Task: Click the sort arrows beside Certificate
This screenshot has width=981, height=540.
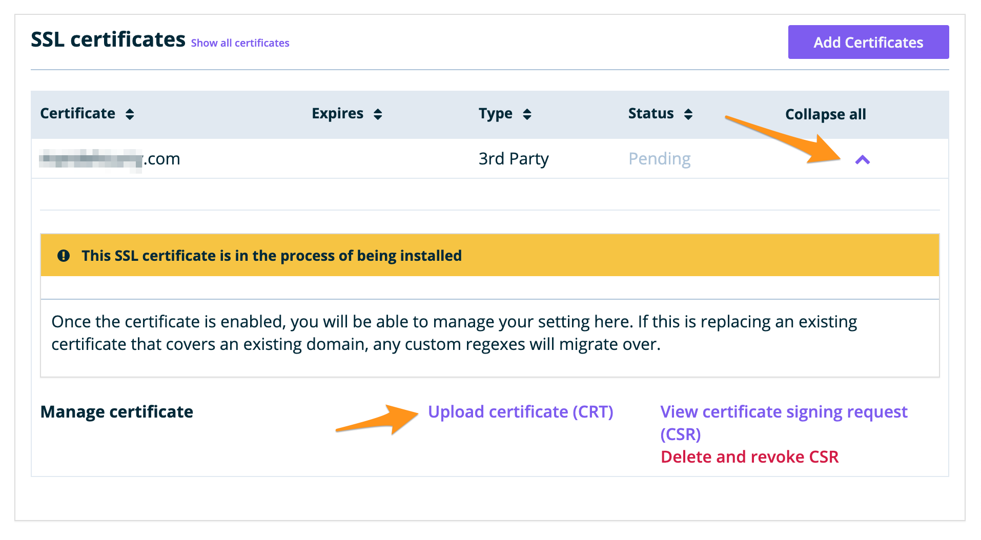Action: coord(130,114)
